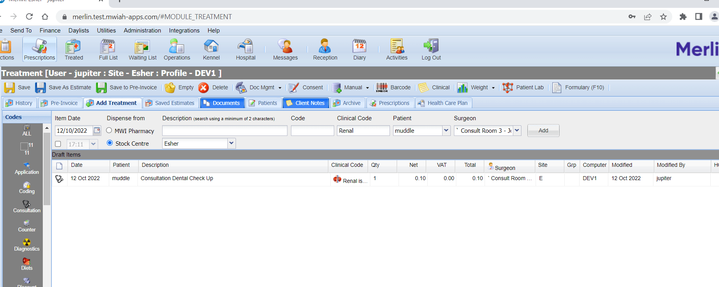Reload the browser page
Screen dimensions: 719x287
pyautogui.click(x=29, y=16)
